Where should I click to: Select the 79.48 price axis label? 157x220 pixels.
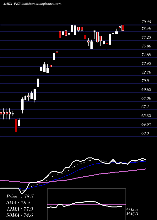coord(146,22)
